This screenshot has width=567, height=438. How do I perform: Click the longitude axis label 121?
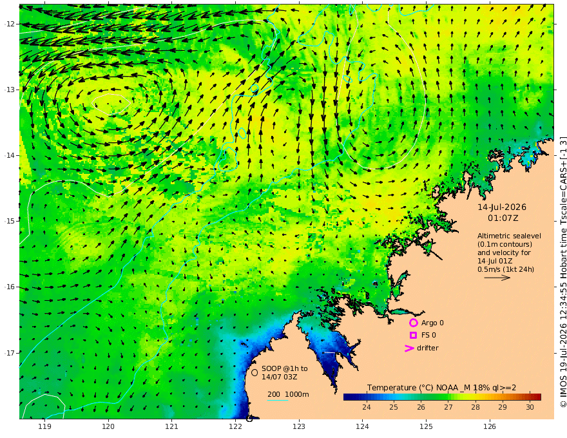(172, 426)
